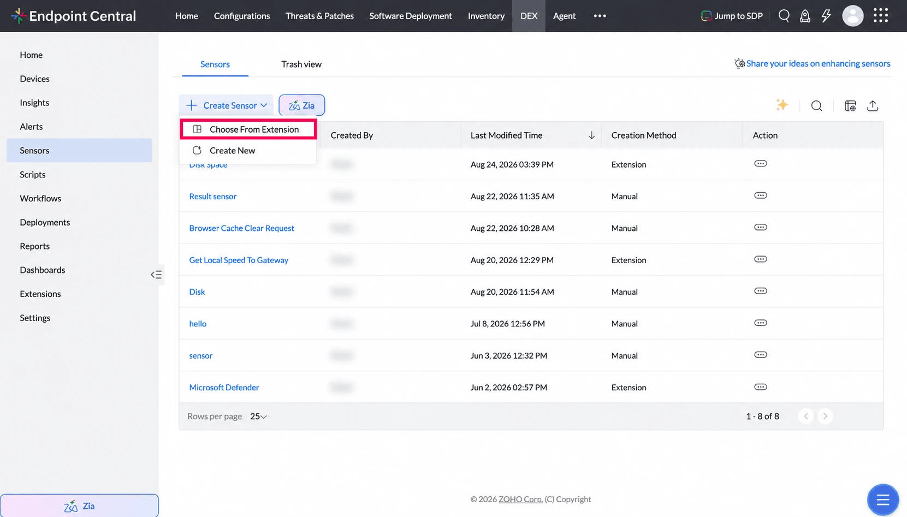Open the Result sensor link

212,196
